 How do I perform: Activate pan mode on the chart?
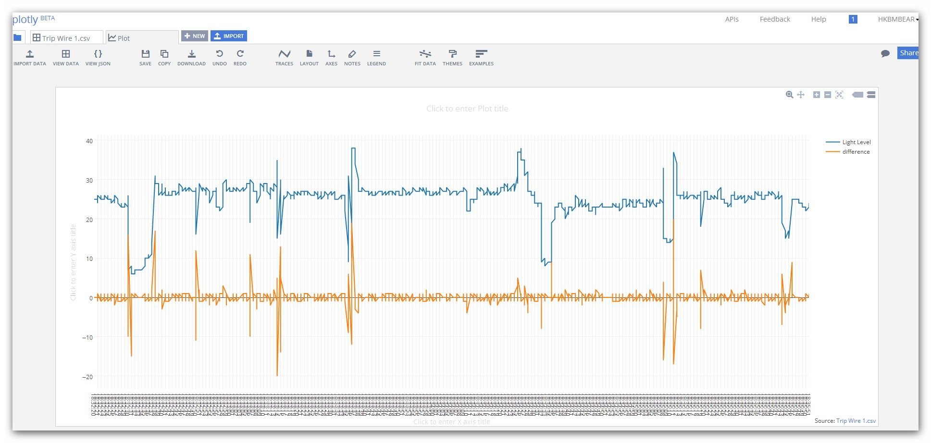801,95
